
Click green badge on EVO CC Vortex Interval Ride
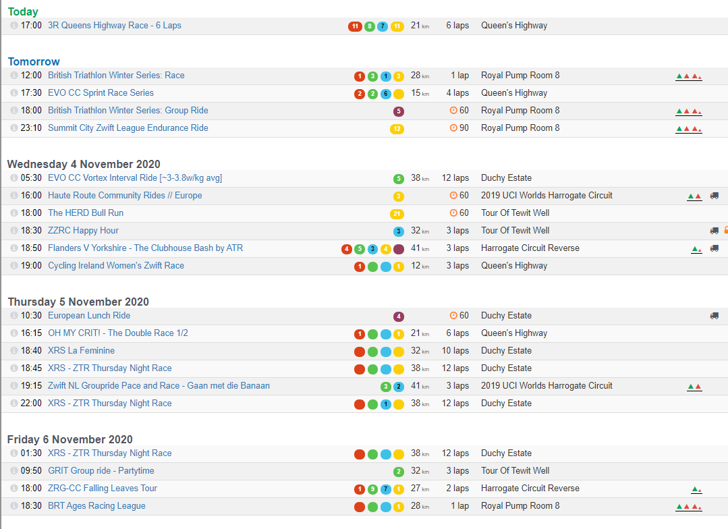[x=398, y=179]
